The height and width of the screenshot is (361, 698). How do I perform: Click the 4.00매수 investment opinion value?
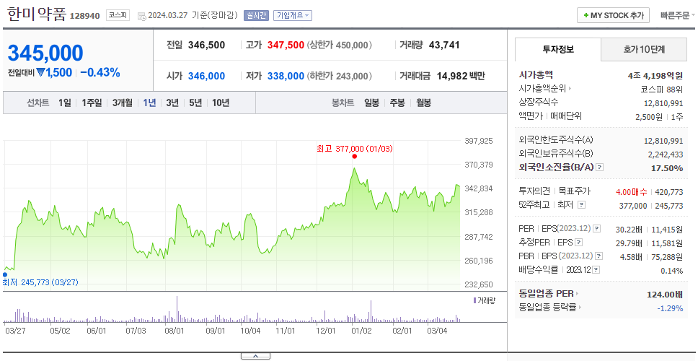[632, 191]
